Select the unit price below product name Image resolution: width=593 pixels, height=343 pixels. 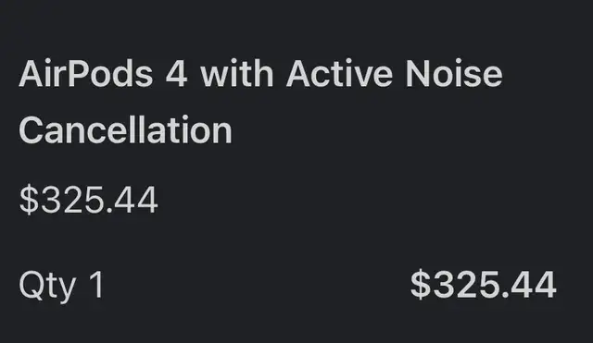click(x=88, y=200)
